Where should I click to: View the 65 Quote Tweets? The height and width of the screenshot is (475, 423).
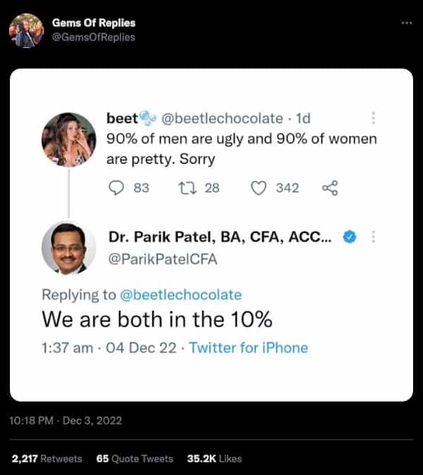(x=135, y=458)
